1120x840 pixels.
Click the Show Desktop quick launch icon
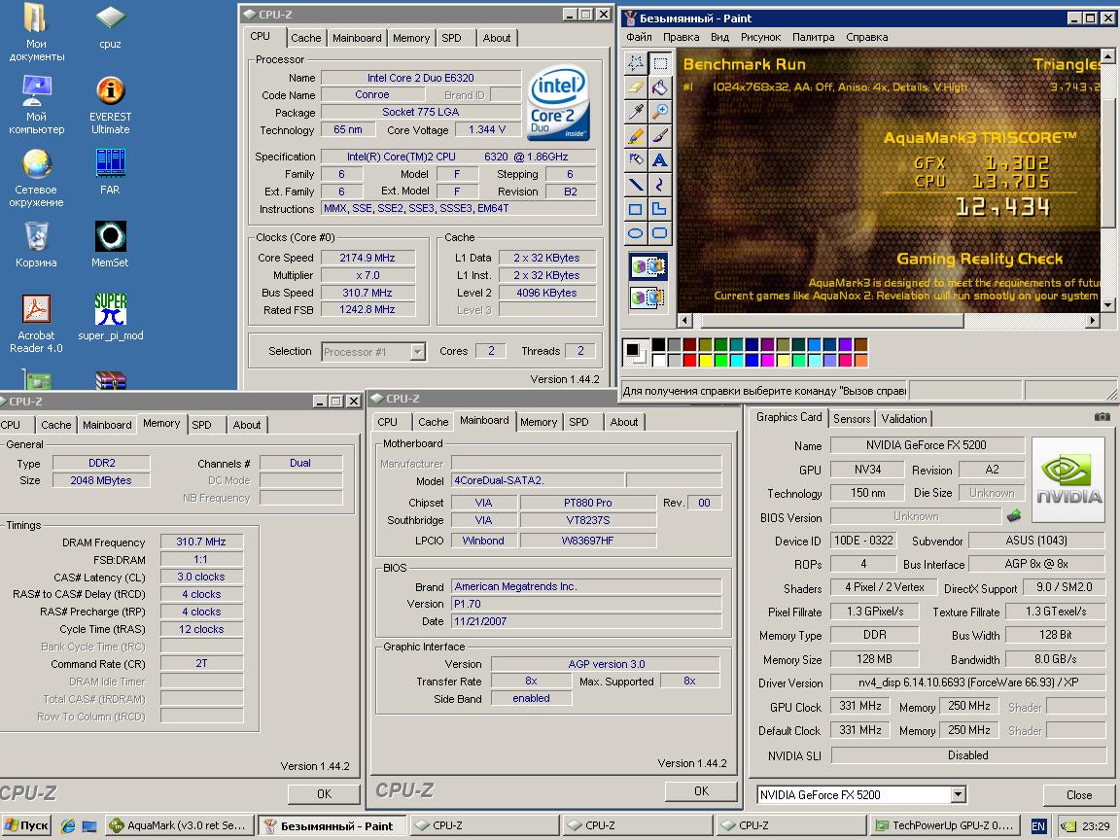click(89, 825)
